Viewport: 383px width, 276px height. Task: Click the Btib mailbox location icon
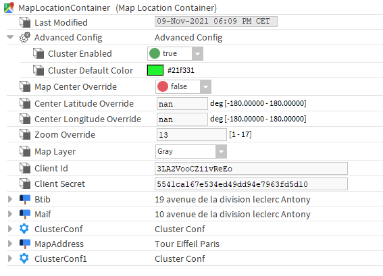click(25, 199)
